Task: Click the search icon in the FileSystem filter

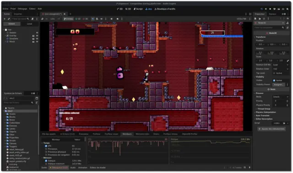Action: [x=32, y=103]
